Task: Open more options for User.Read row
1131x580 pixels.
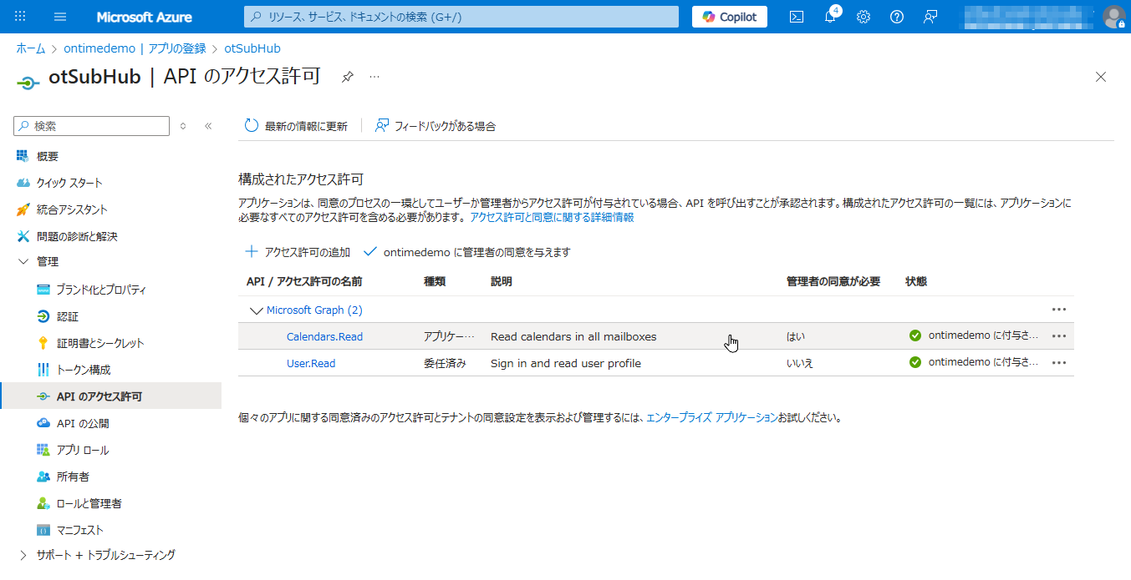Action: (x=1059, y=363)
